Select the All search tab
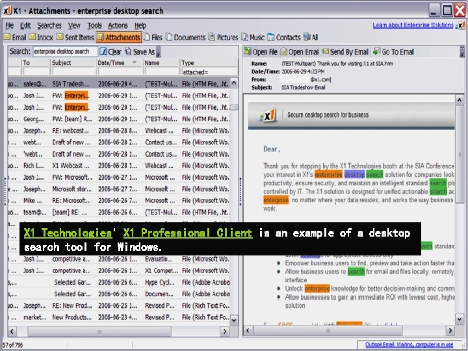 [311, 37]
